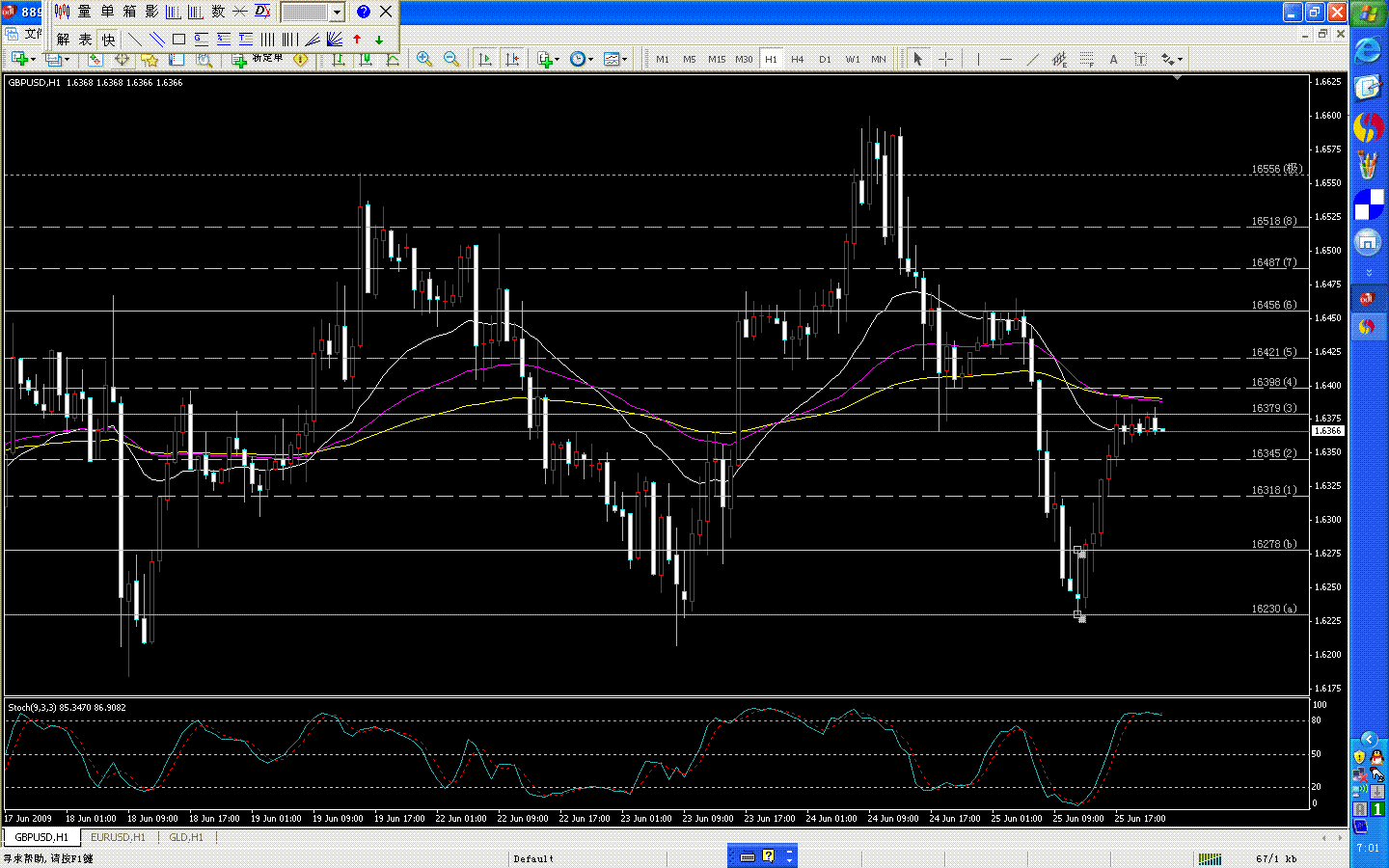Image resolution: width=1389 pixels, height=868 pixels.
Task: Select the equidistant channel tool
Action: [x=1059, y=59]
